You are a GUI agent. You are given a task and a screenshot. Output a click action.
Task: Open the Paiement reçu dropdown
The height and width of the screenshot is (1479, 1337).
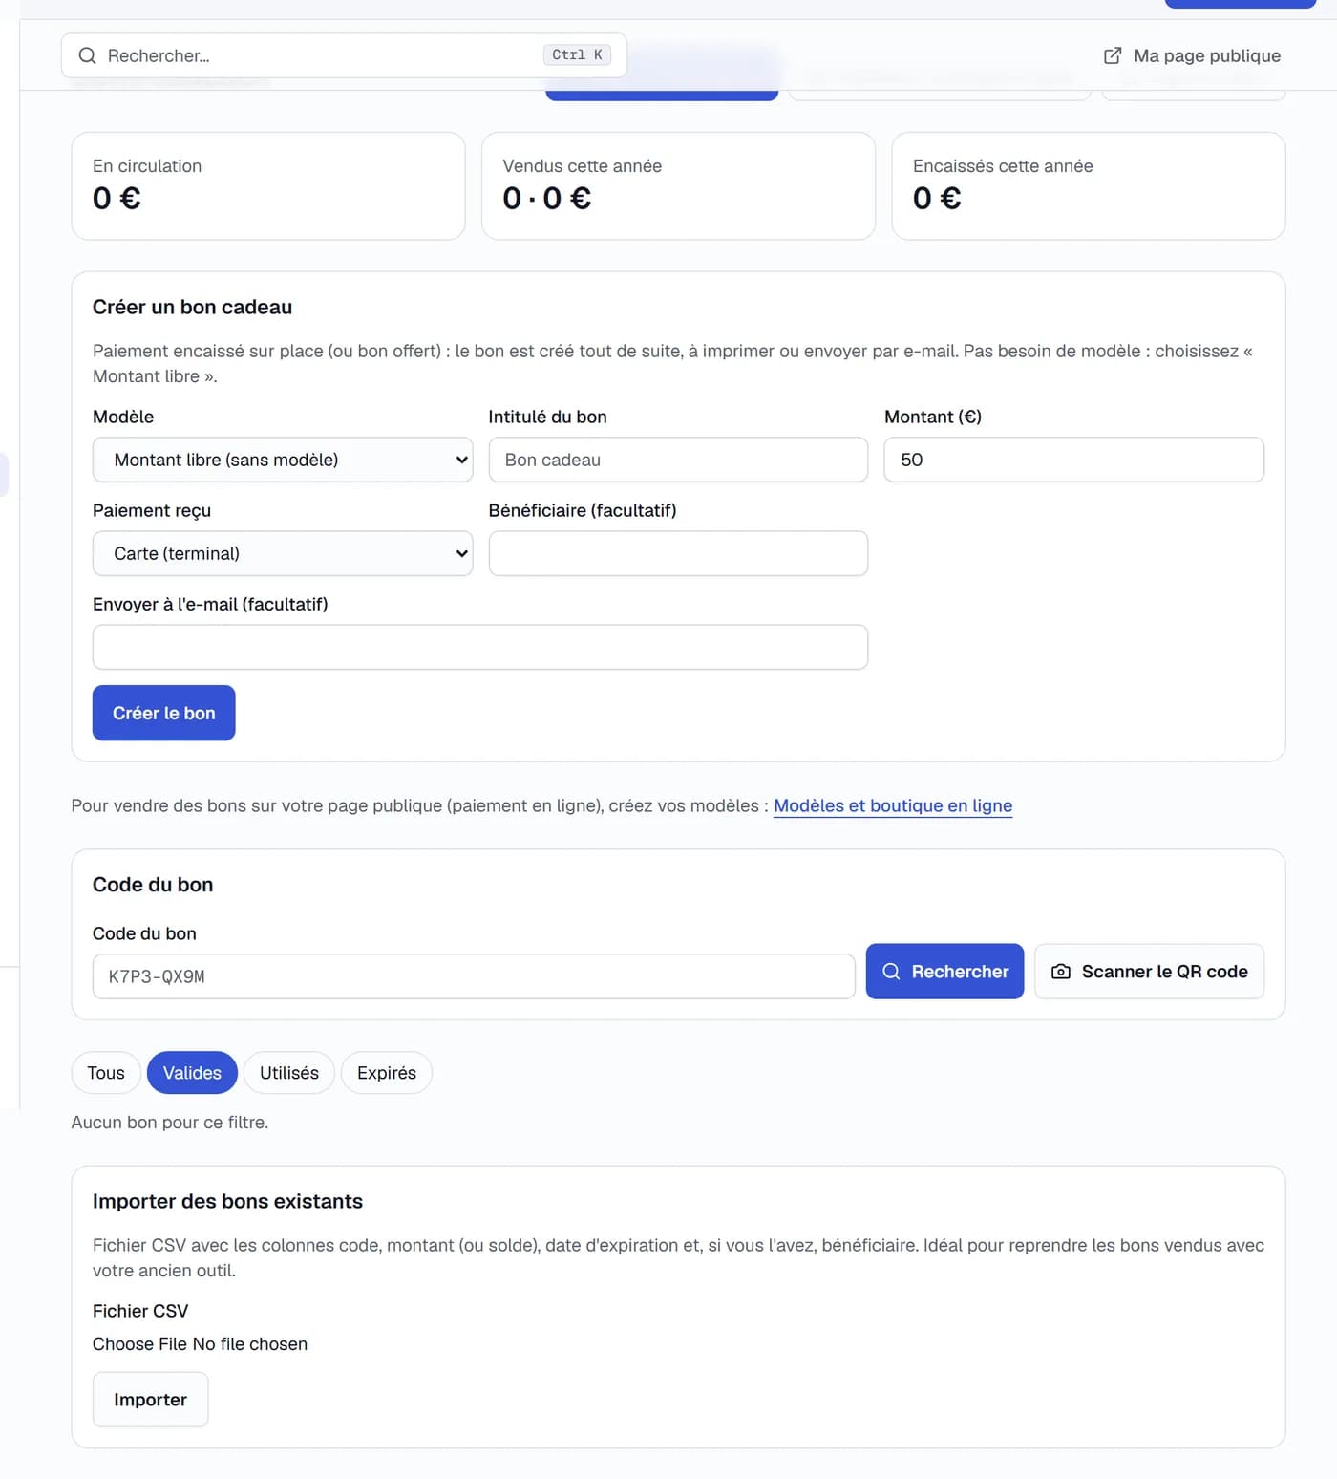(283, 553)
